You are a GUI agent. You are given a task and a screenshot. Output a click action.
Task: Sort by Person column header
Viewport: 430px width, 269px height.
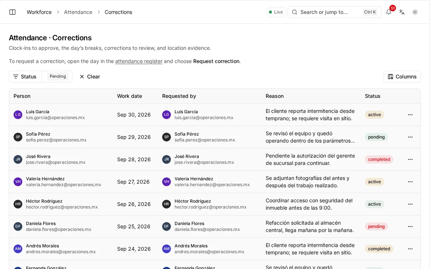click(22, 96)
